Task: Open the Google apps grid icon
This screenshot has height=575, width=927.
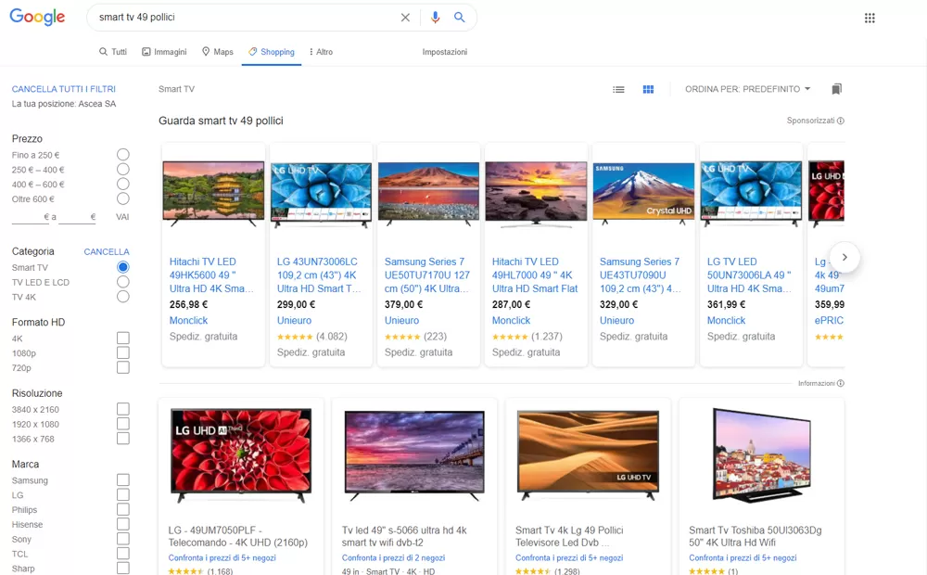Action: (870, 17)
